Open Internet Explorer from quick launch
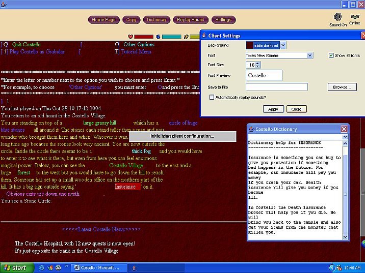 (42, 268)
